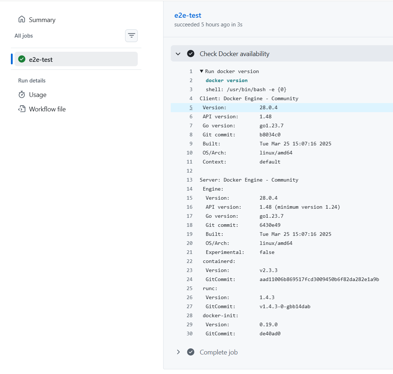This screenshot has width=393, height=374.
Task: Open the Usage run details
Action: 38,95
